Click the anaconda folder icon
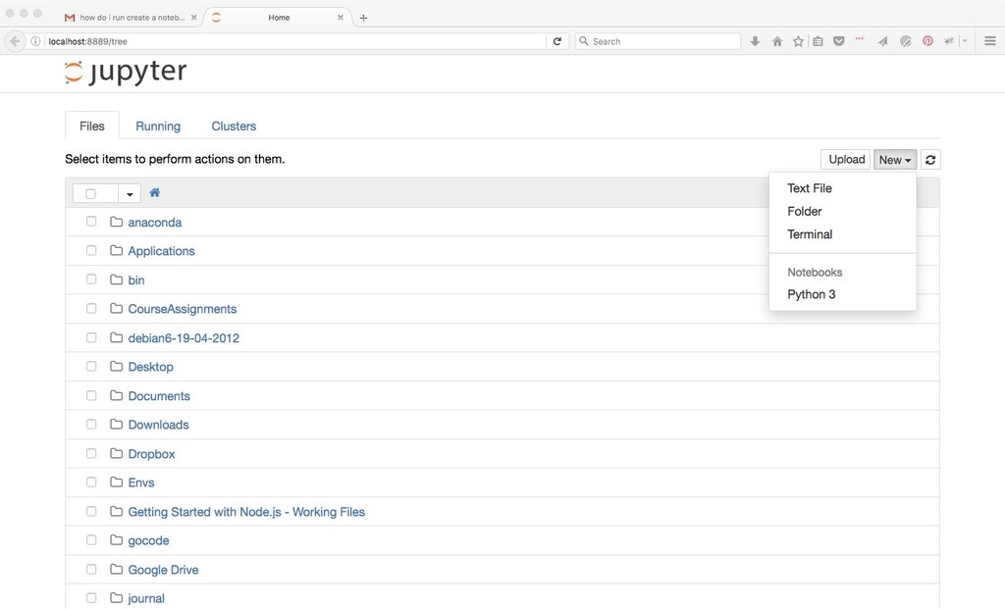Viewport: 1005px width, 609px height. pyautogui.click(x=116, y=222)
